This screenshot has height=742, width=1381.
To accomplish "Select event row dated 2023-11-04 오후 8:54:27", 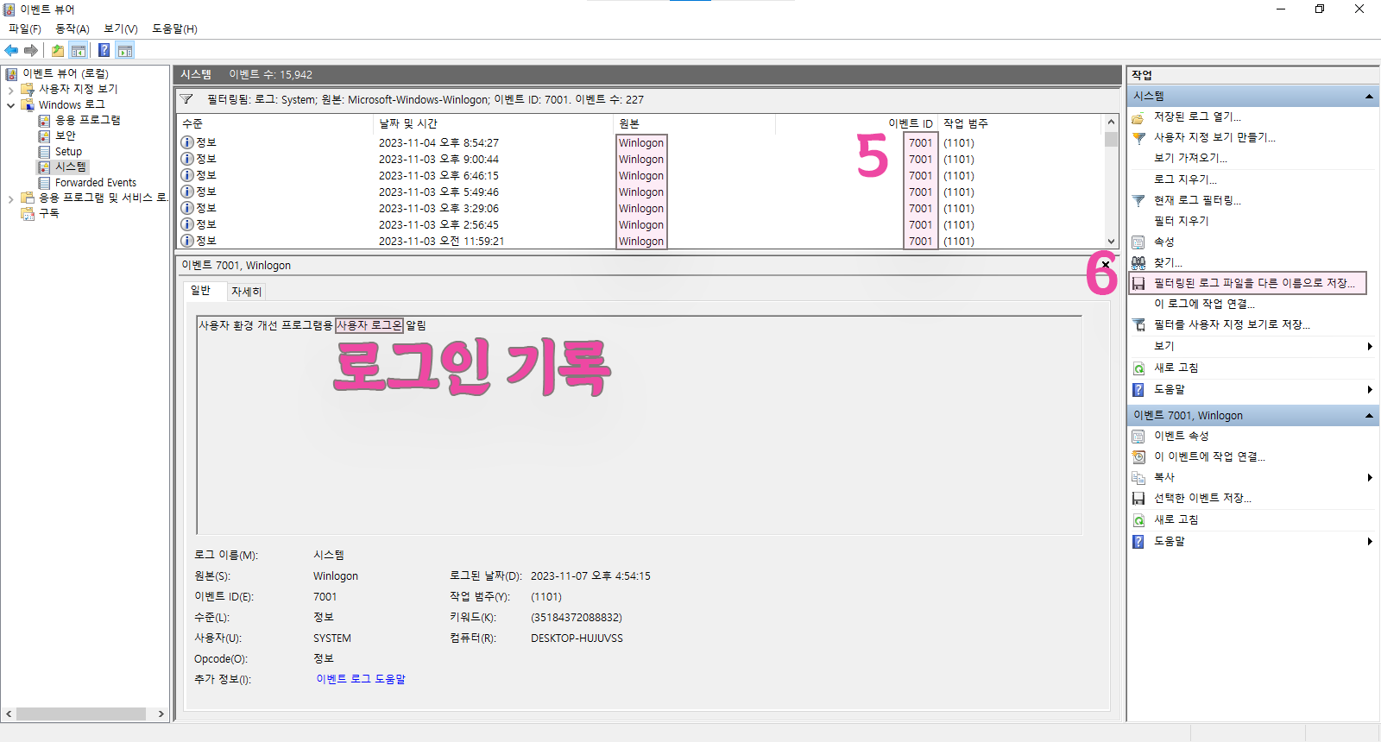I will pos(640,142).
